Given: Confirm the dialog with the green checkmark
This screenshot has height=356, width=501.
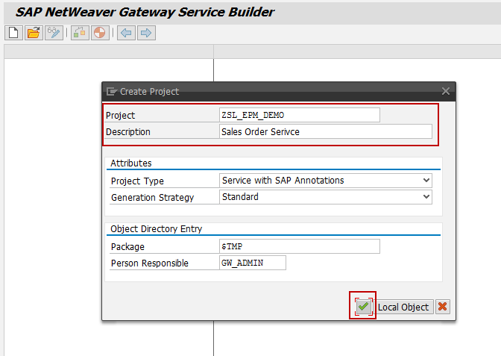Looking at the screenshot, I should tap(363, 307).
